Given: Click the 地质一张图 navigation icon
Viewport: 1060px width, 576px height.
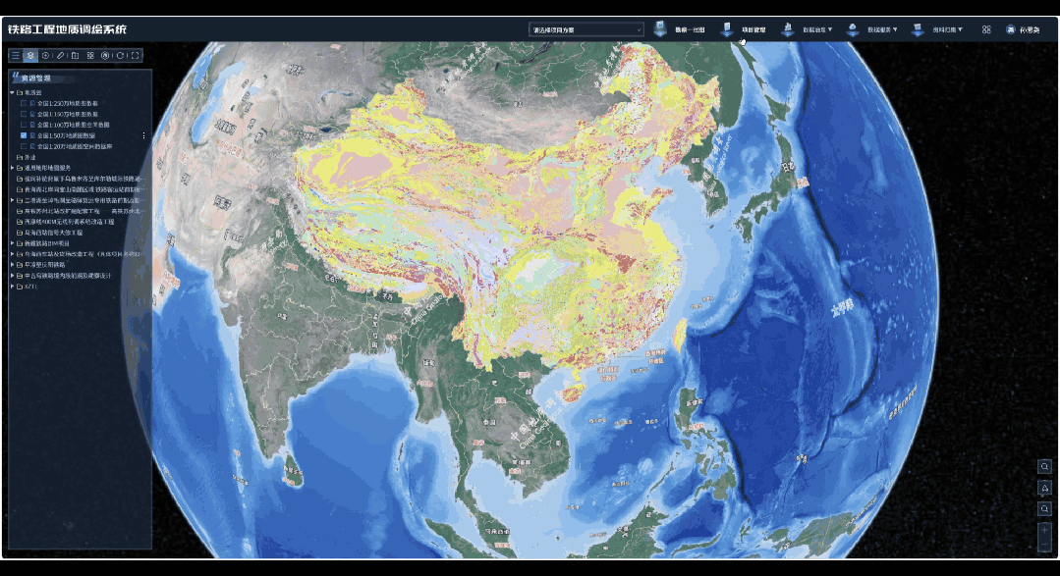Looking at the screenshot, I should tap(660, 29).
